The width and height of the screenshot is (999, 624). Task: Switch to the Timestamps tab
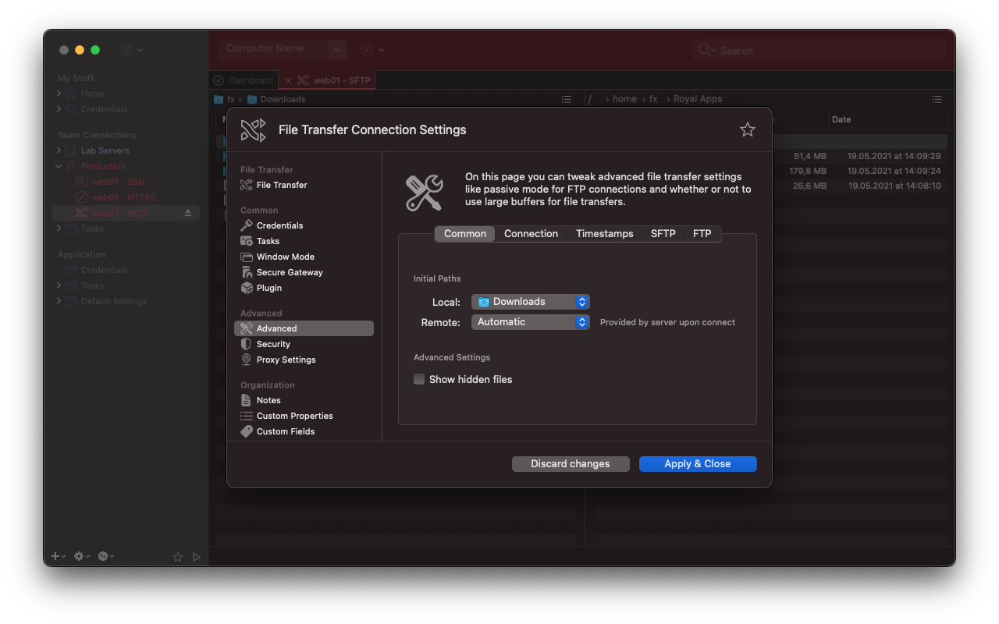pyautogui.click(x=604, y=233)
